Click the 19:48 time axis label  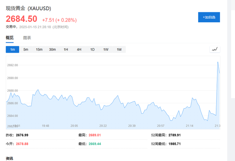[x=45, y=126]
